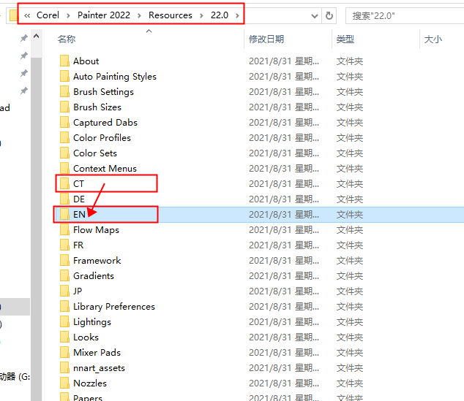
Task: Expand the chevron after Resources breadcrumb
Action: [x=201, y=15]
